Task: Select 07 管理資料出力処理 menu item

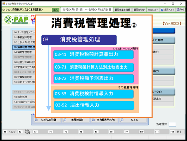Action: point(24,67)
